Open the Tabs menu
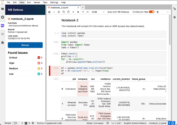This screenshot has width=177, height=125. click(x=45, y=2)
